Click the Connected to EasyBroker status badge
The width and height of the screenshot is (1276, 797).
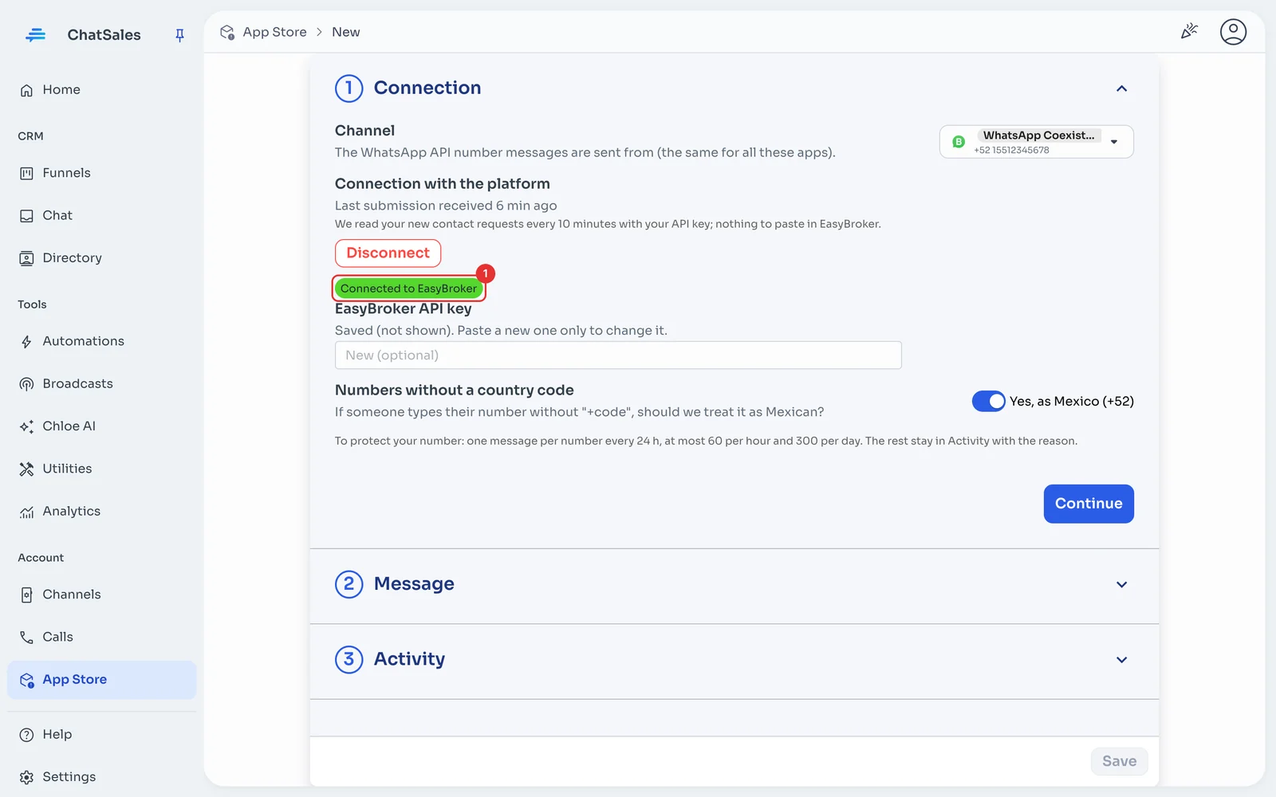pyautogui.click(x=408, y=289)
